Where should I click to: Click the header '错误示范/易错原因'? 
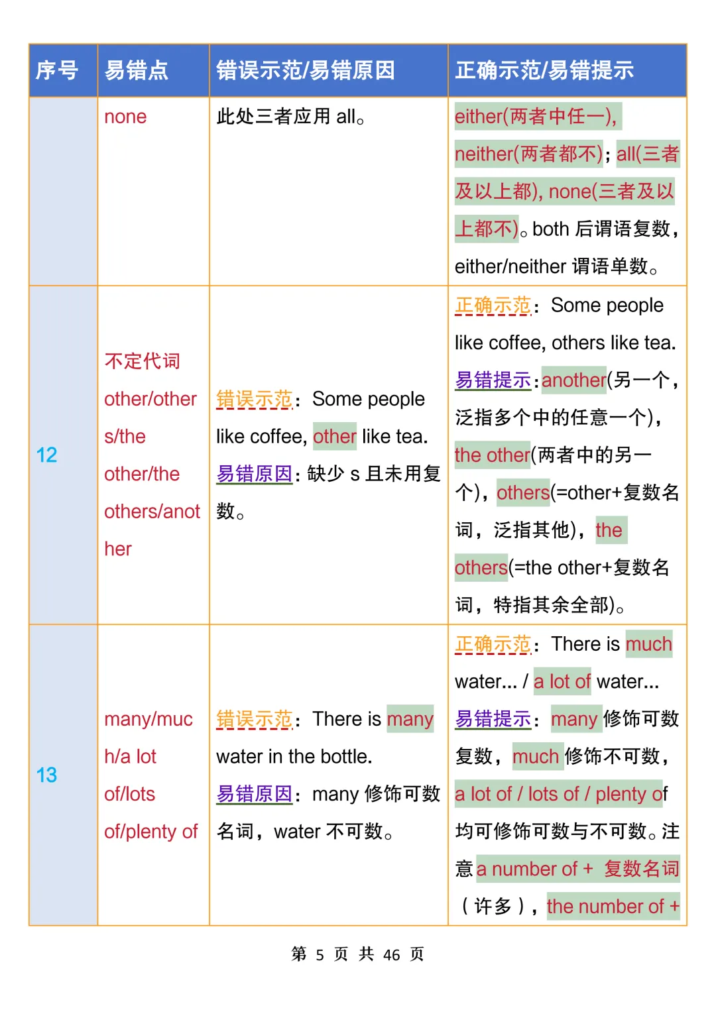tap(329, 70)
